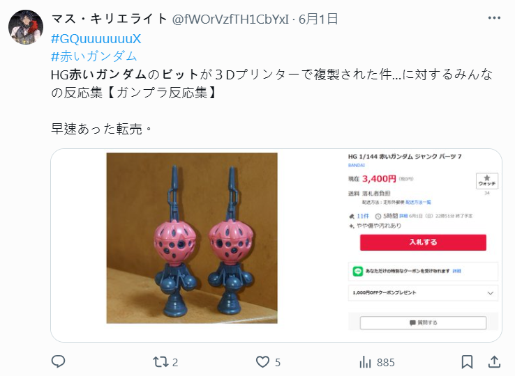This screenshot has height=376, width=515.
Task: Open the #赤いガンダム hashtag
Action: (94, 56)
